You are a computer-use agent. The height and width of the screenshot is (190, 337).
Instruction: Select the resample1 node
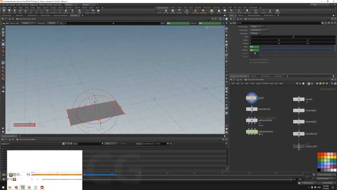pos(299,110)
